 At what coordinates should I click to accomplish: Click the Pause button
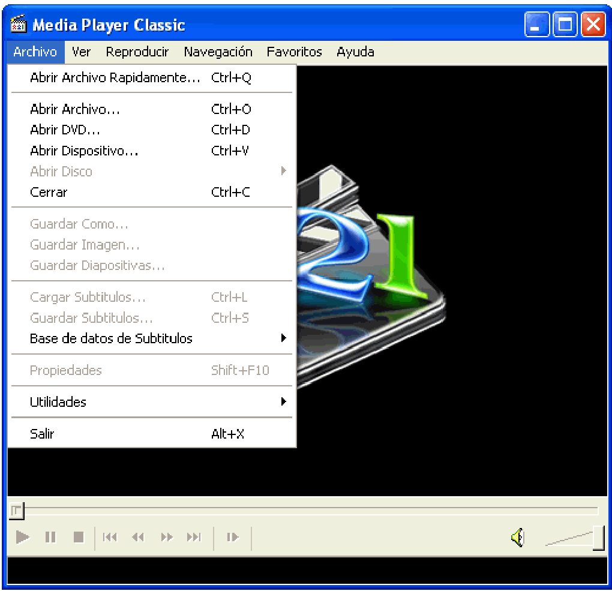coord(50,537)
